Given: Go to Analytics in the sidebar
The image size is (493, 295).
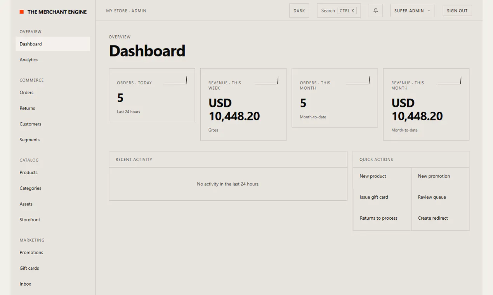Looking at the screenshot, I should tap(53, 60).
